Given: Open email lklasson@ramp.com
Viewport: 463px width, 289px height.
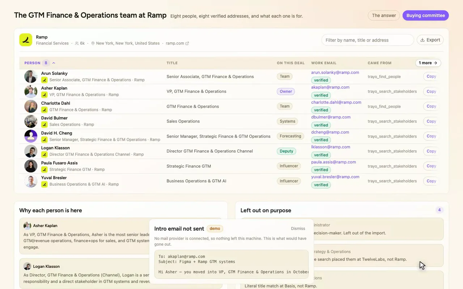Looking at the screenshot, I should pos(331,147).
